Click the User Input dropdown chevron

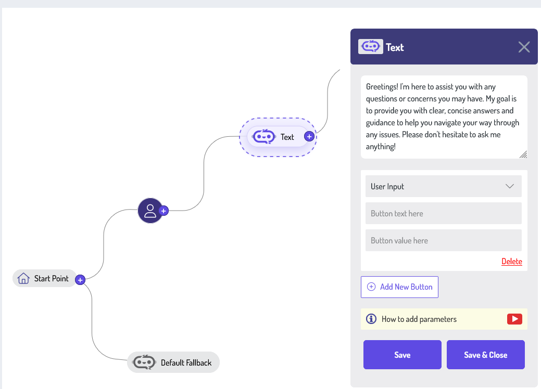coord(510,186)
